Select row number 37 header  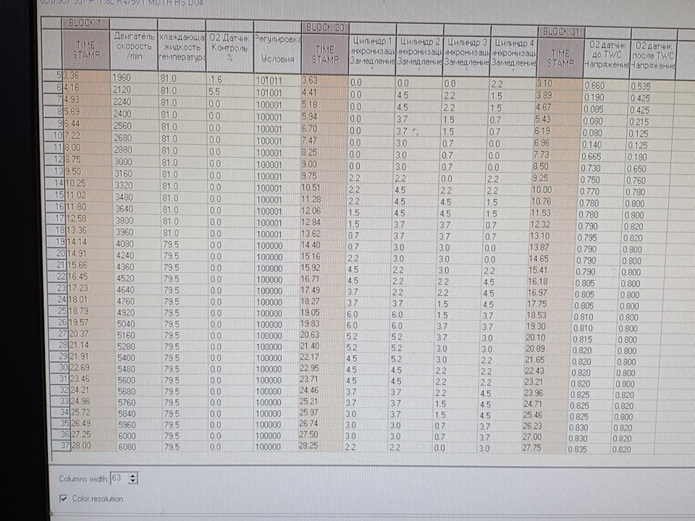click(x=61, y=445)
